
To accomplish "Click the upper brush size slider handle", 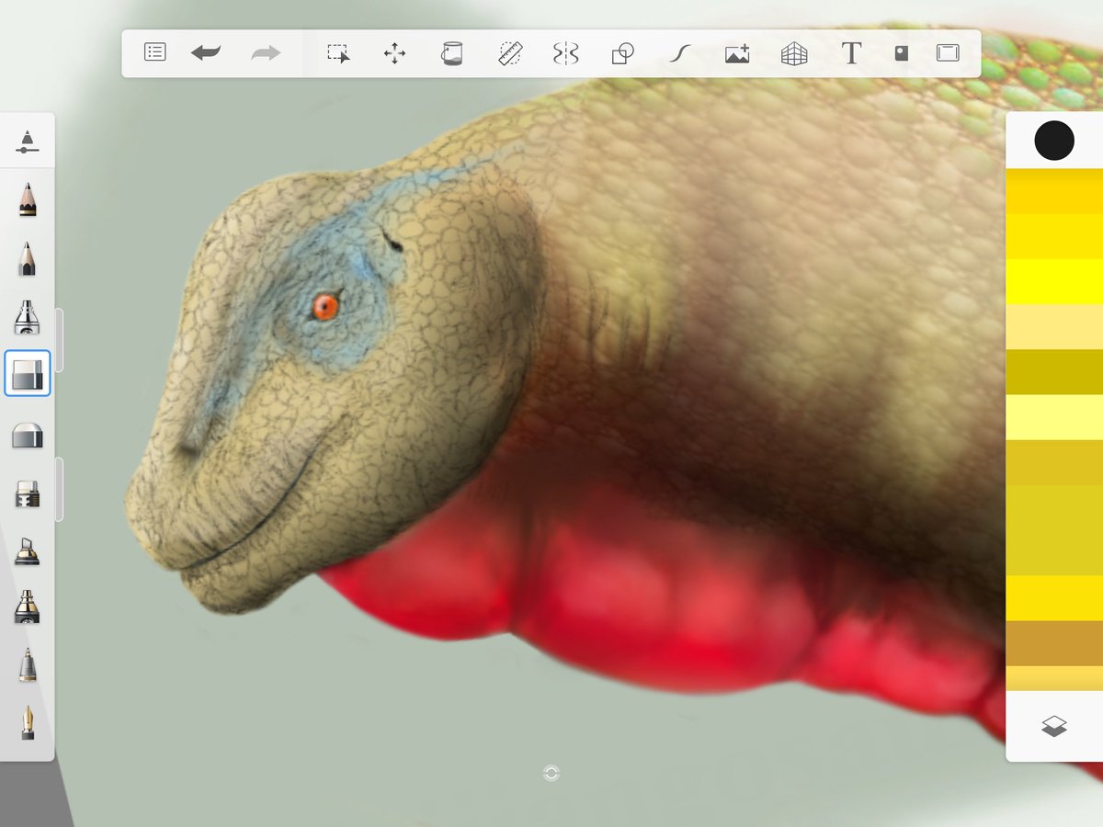I will pyautogui.click(x=60, y=340).
